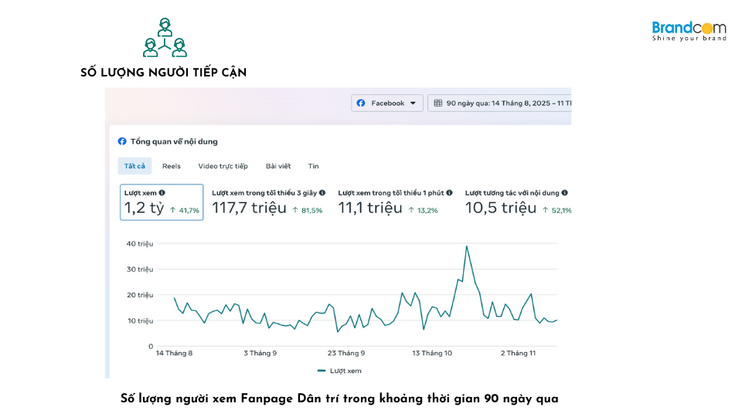Select the Lượt tương tác với nội dung metric
Viewport: 742px width, 417px height.
(x=518, y=202)
